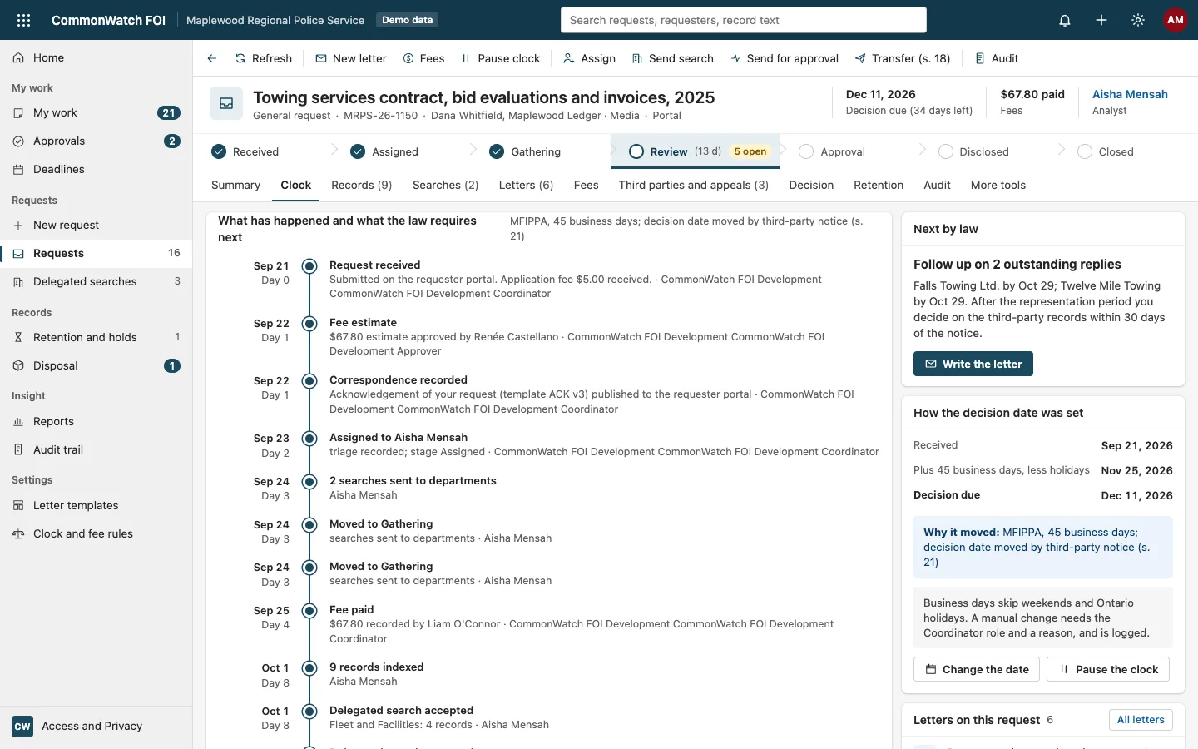The image size is (1198, 749).
Task: Open Fees from the toolbar
Action: point(423,58)
